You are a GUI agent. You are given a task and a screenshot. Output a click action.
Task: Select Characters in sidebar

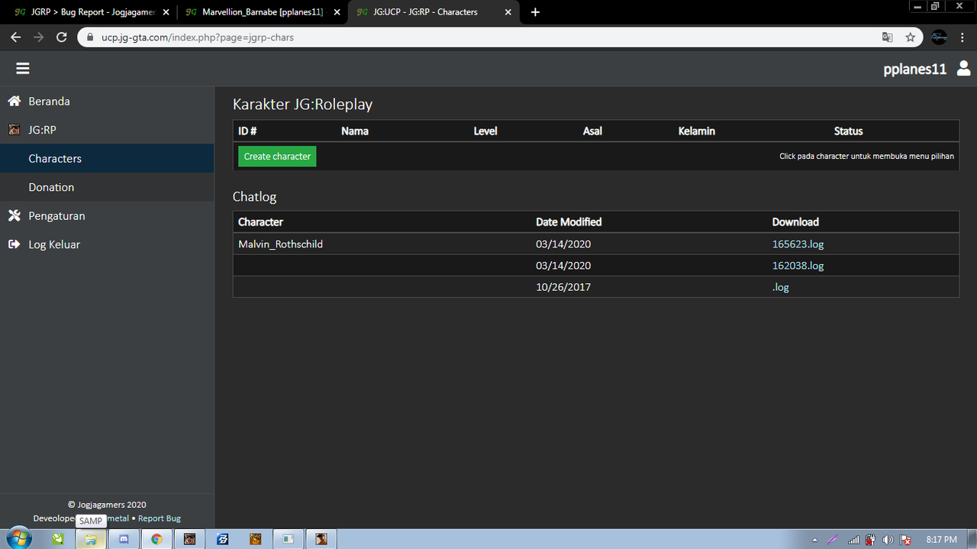tap(107, 159)
